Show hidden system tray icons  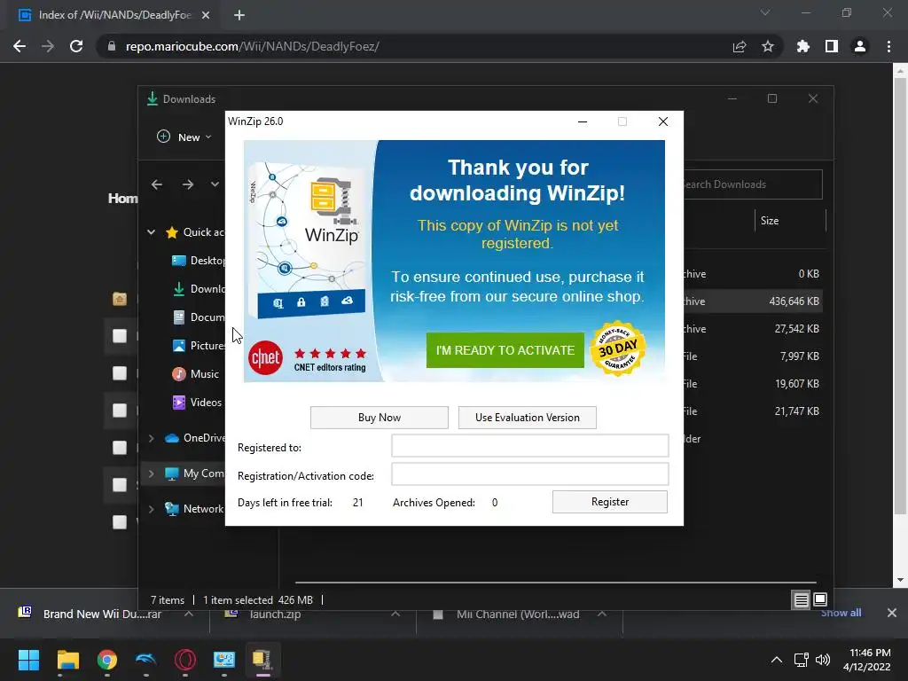777,660
